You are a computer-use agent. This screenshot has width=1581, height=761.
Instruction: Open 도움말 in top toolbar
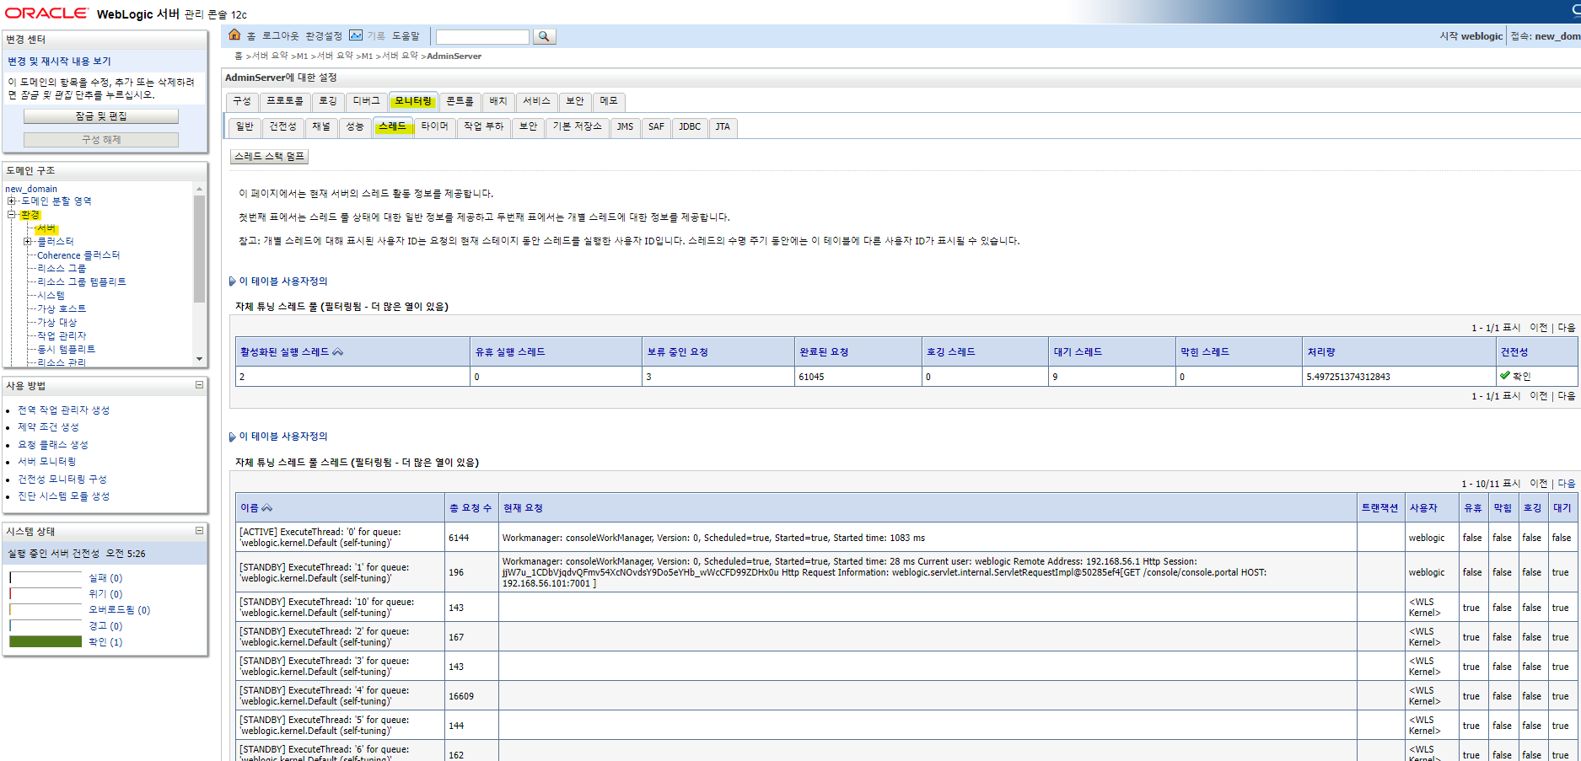coord(406,36)
